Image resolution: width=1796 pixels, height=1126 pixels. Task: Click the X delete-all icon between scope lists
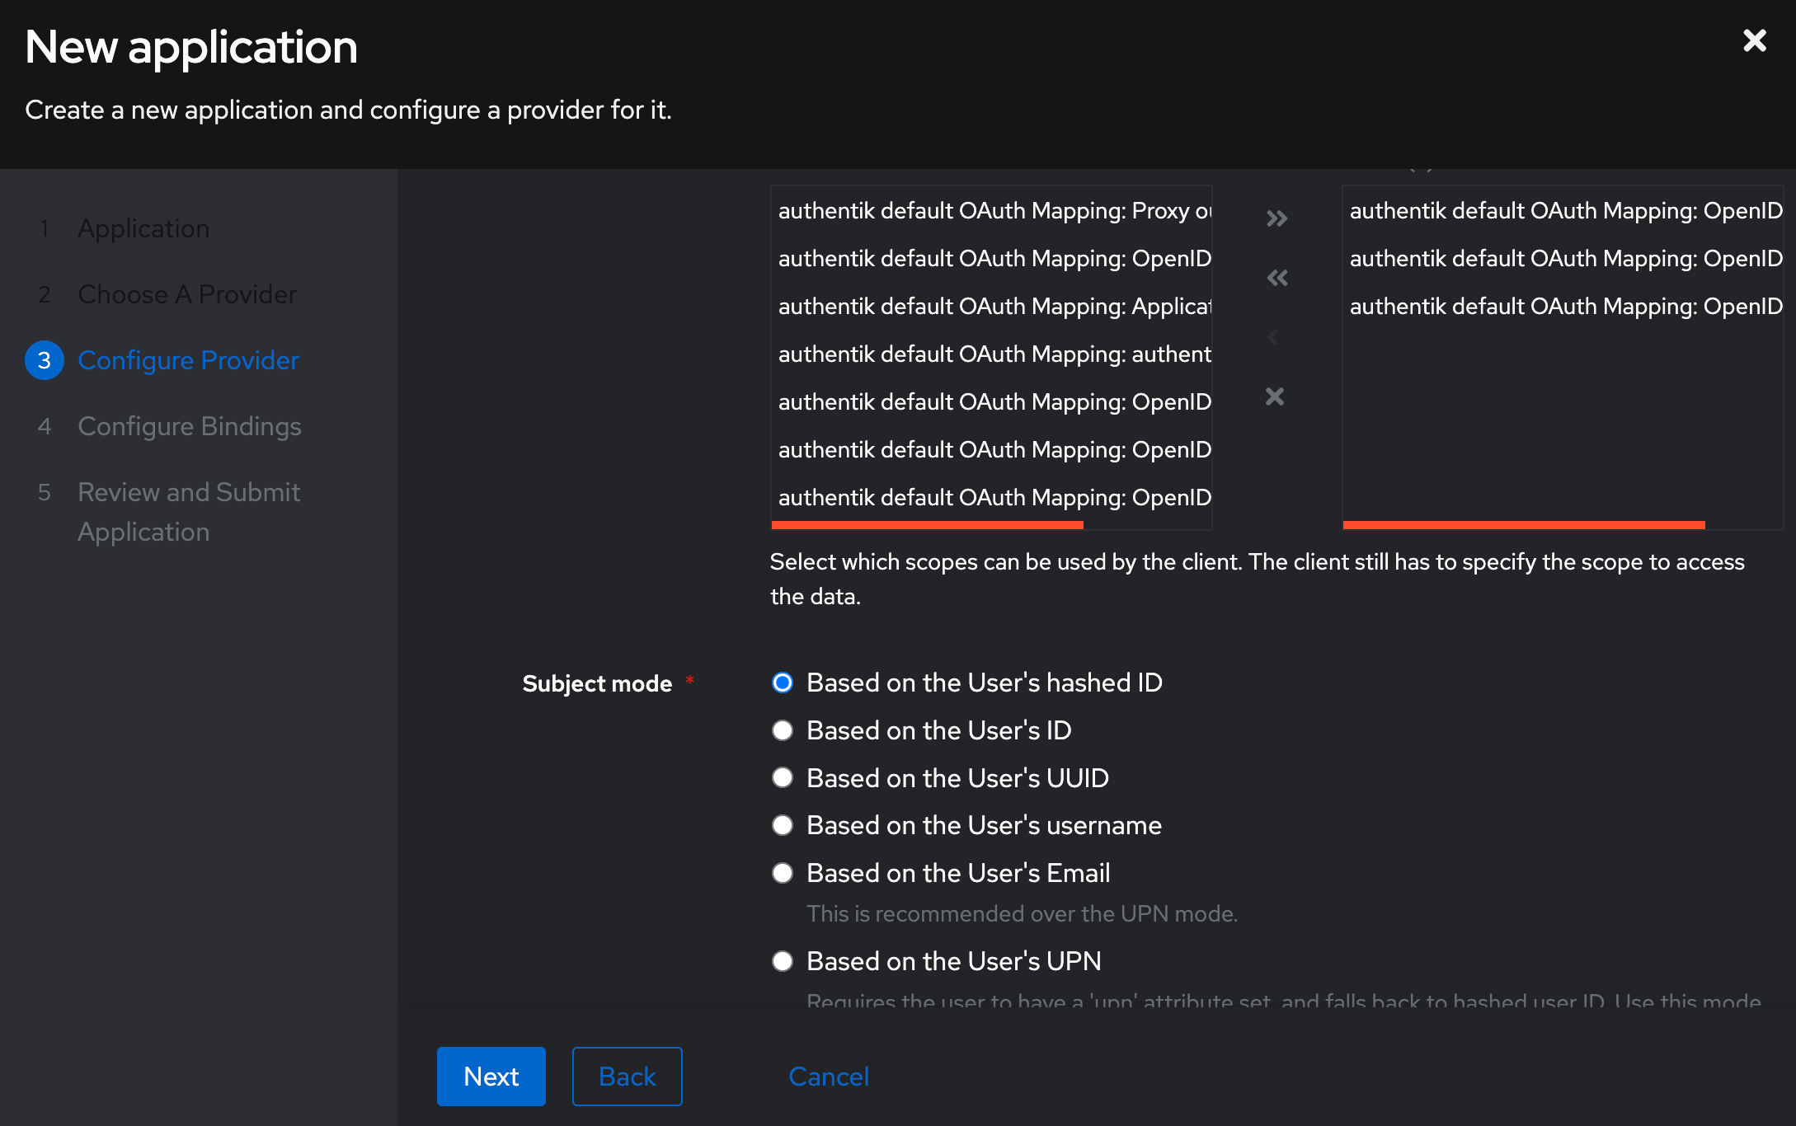1275,396
